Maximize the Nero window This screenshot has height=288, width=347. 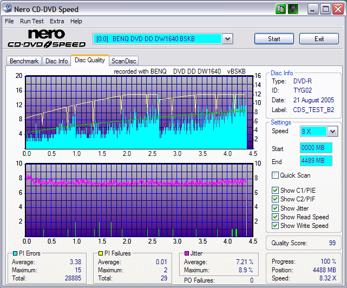click(325, 9)
